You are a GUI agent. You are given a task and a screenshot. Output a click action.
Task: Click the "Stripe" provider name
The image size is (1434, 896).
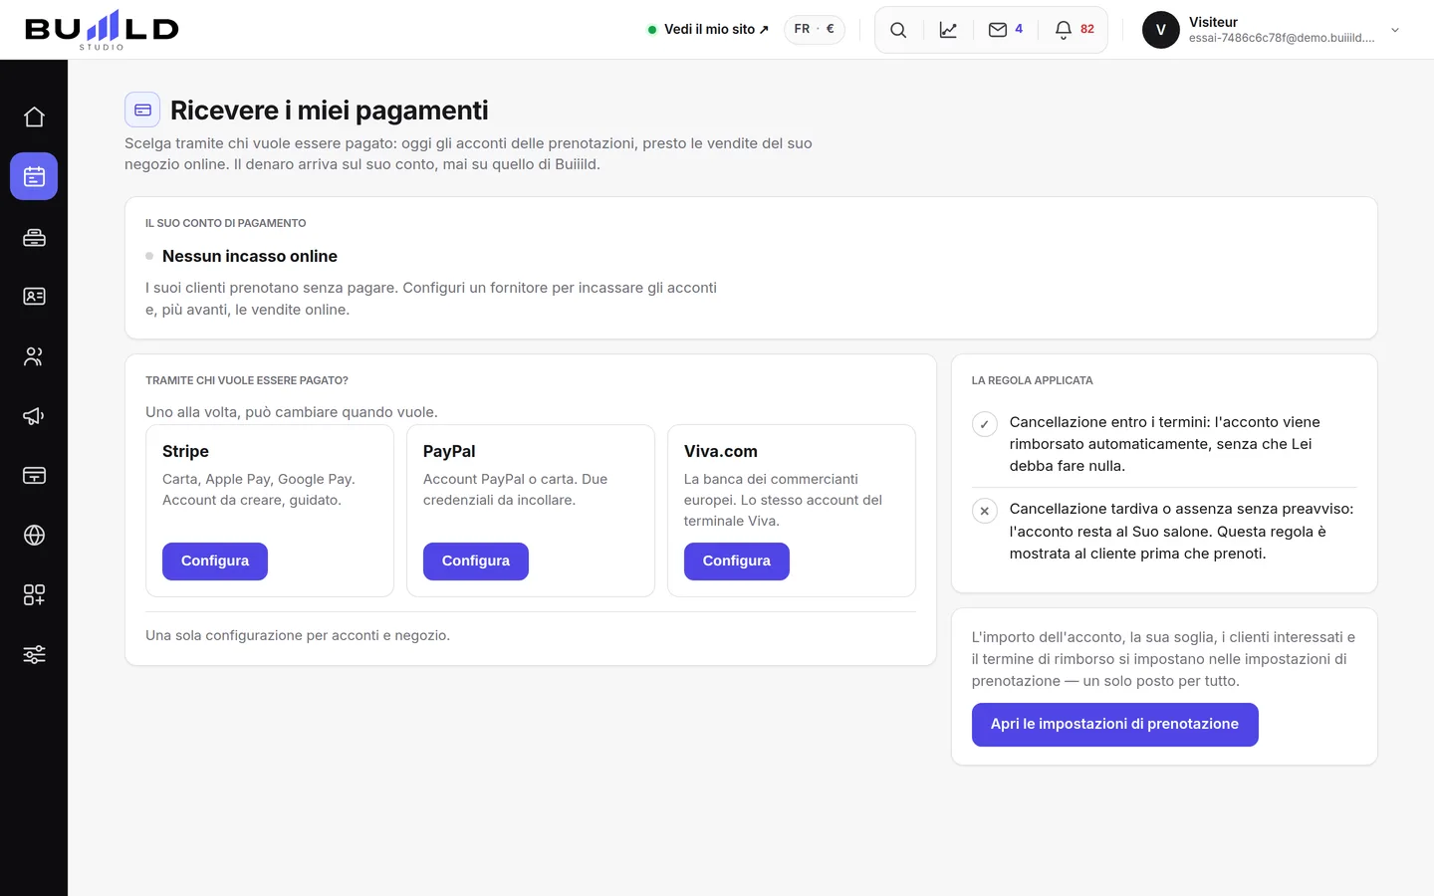[x=186, y=451]
